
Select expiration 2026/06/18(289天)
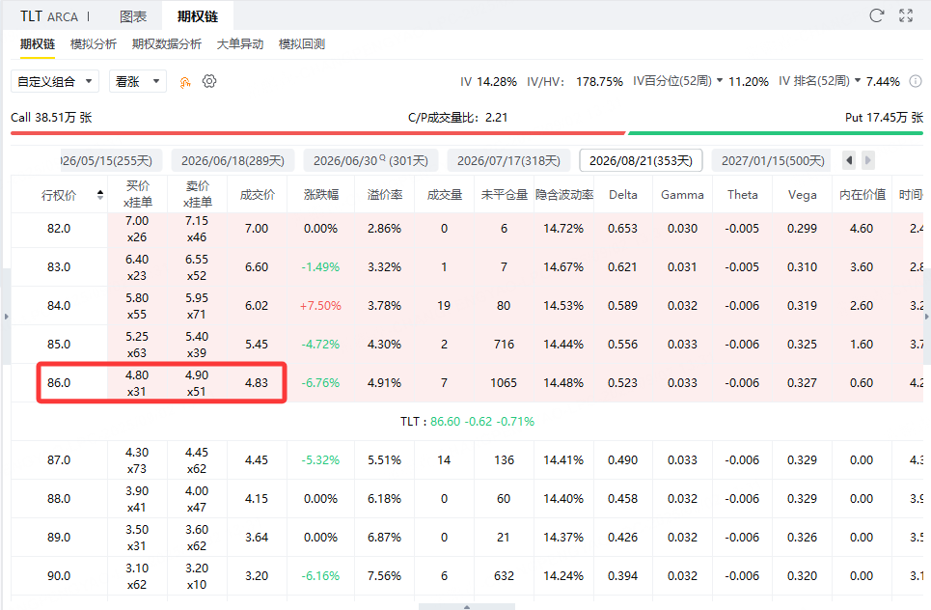point(233,160)
